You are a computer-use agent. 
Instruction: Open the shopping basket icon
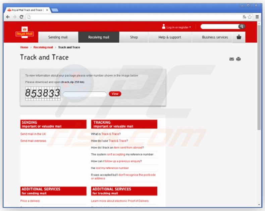tap(239, 37)
